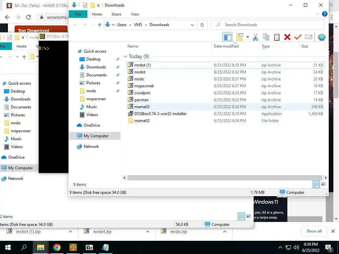Click VM5 in the address breadcrumb
339x254 pixels.
[138, 25]
